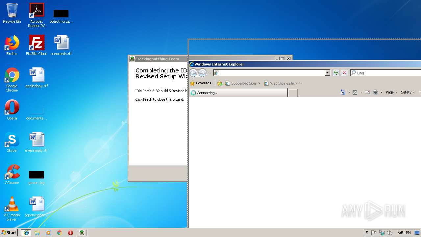Open the volume speaker tray icon
This screenshot has height=237, width=421.
390,233
